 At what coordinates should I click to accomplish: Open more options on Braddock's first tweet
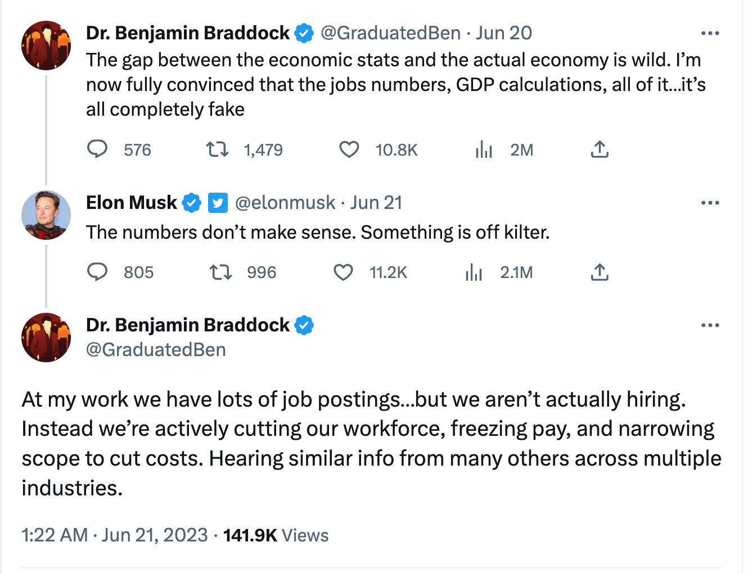point(710,34)
